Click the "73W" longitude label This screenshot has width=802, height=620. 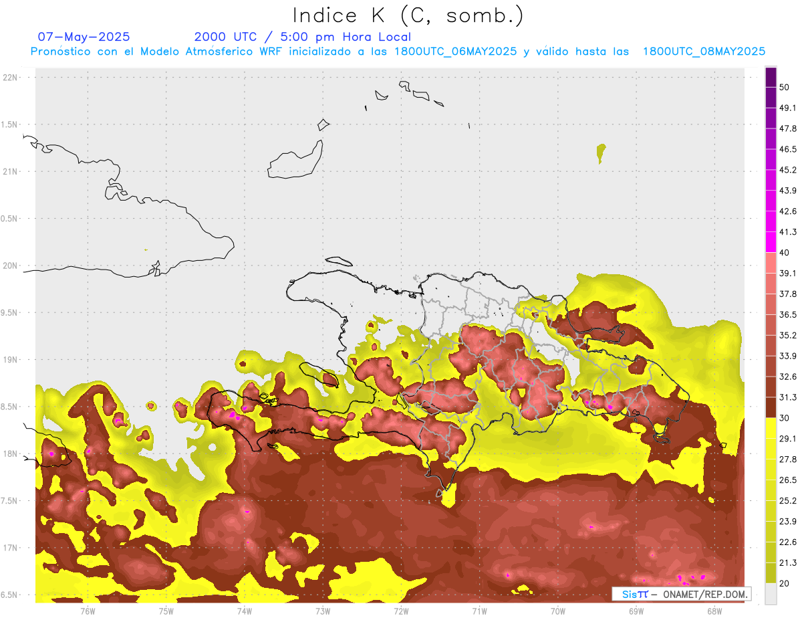[x=323, y=611]
